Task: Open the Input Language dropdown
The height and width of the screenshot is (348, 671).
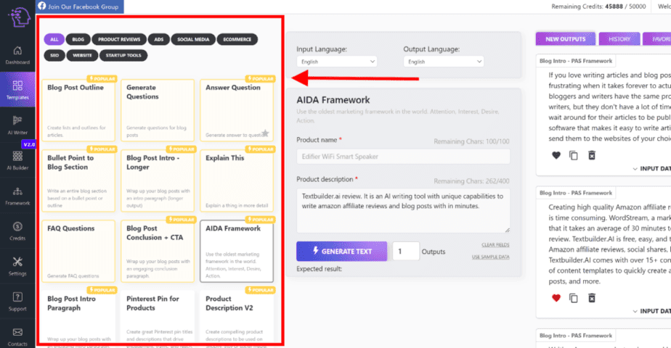Action: click(337, 62)
